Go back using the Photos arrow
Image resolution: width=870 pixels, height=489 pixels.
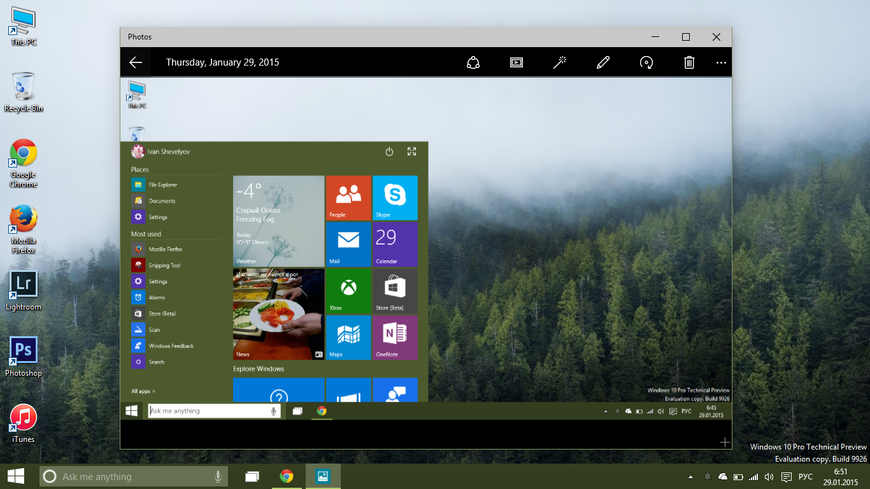pos(136,62)
